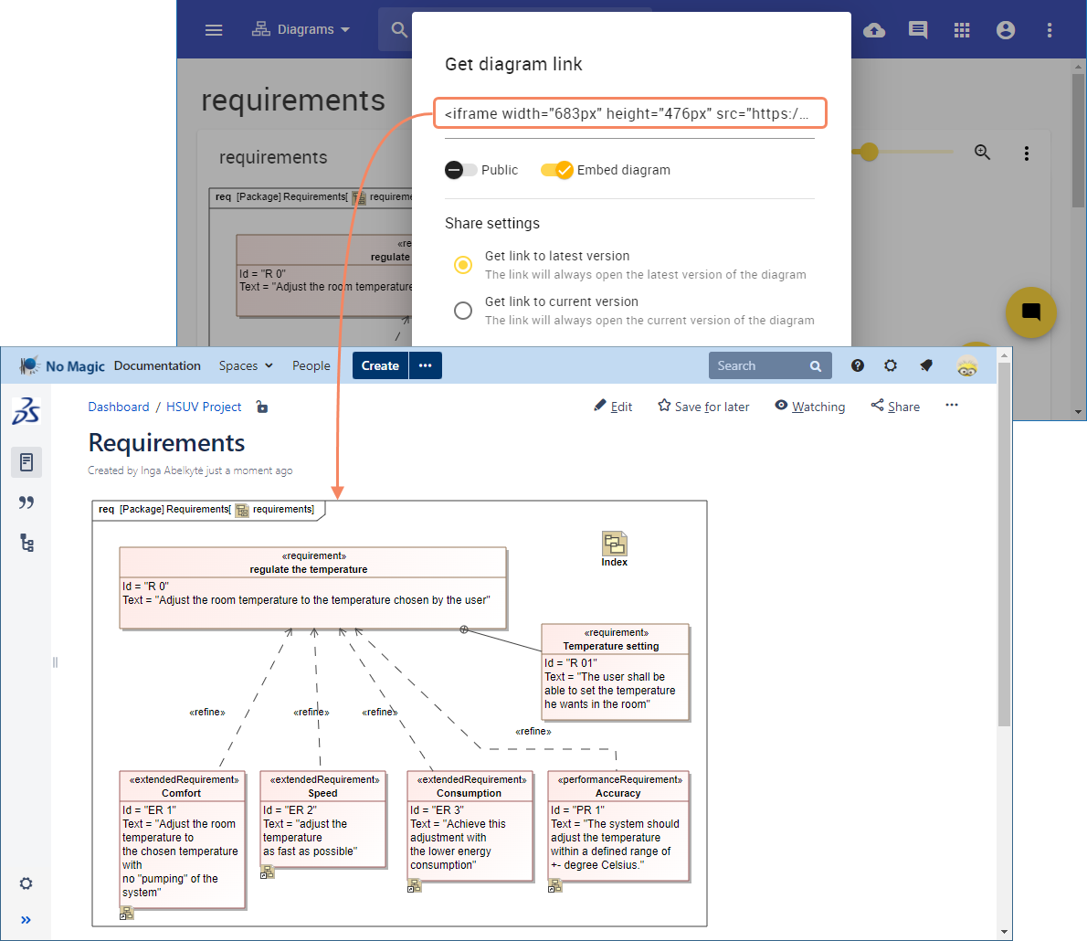
Task: Click the cloud upload icon
Action: [x=874, y=29]
